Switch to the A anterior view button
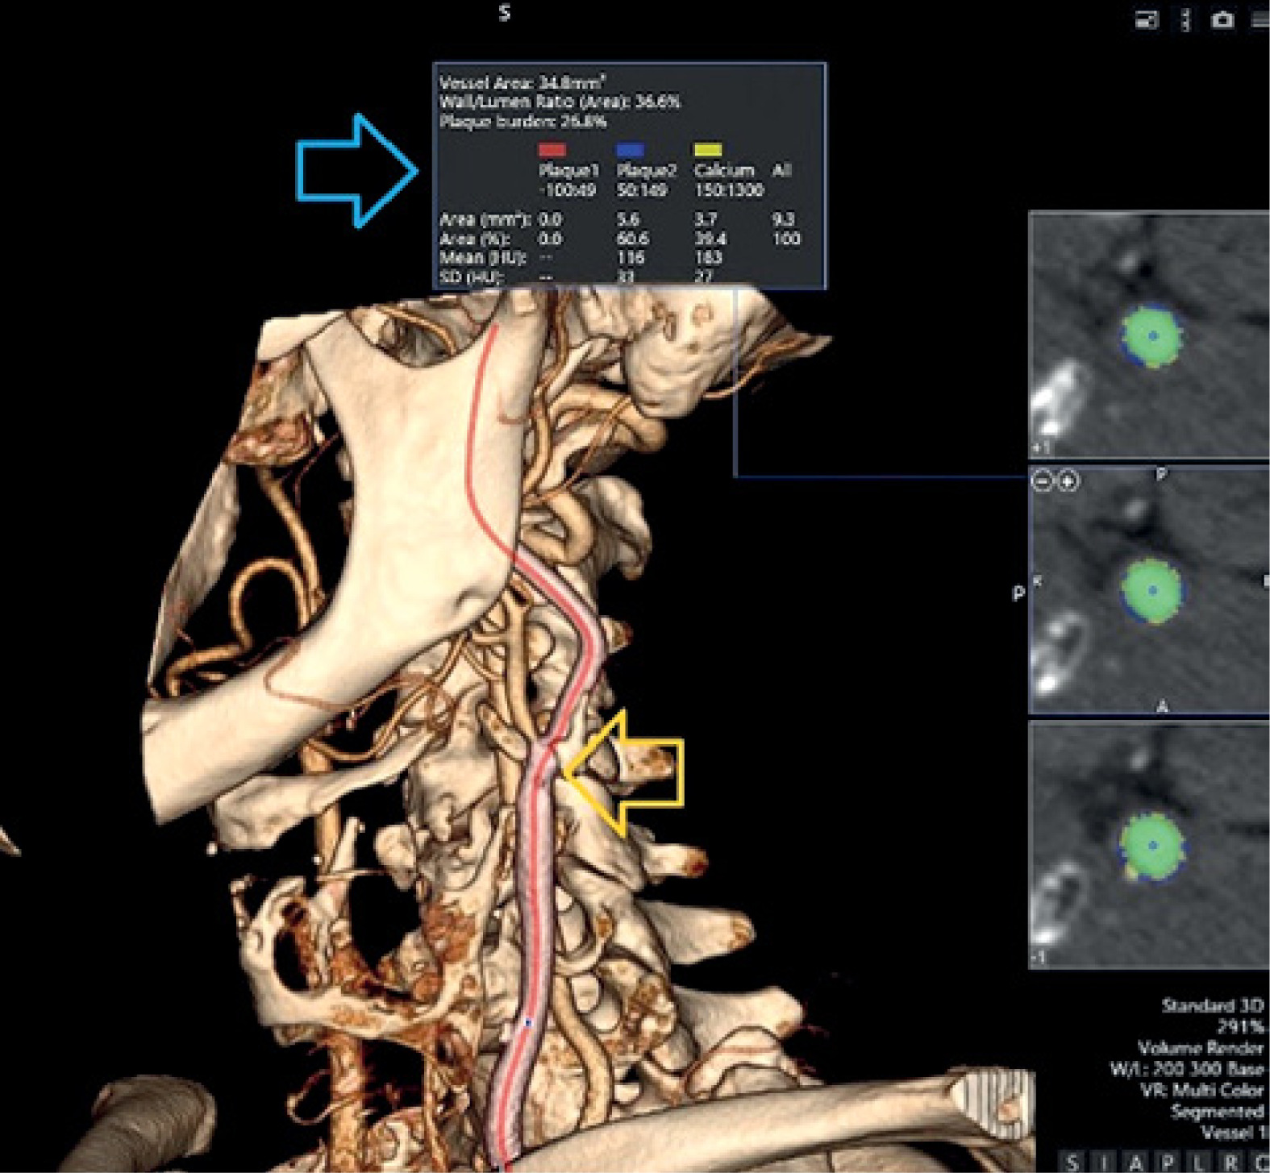1270x1173 pixels. click(1135, 1161)
